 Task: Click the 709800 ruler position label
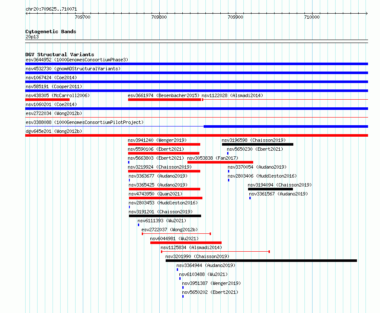(159, 17)
